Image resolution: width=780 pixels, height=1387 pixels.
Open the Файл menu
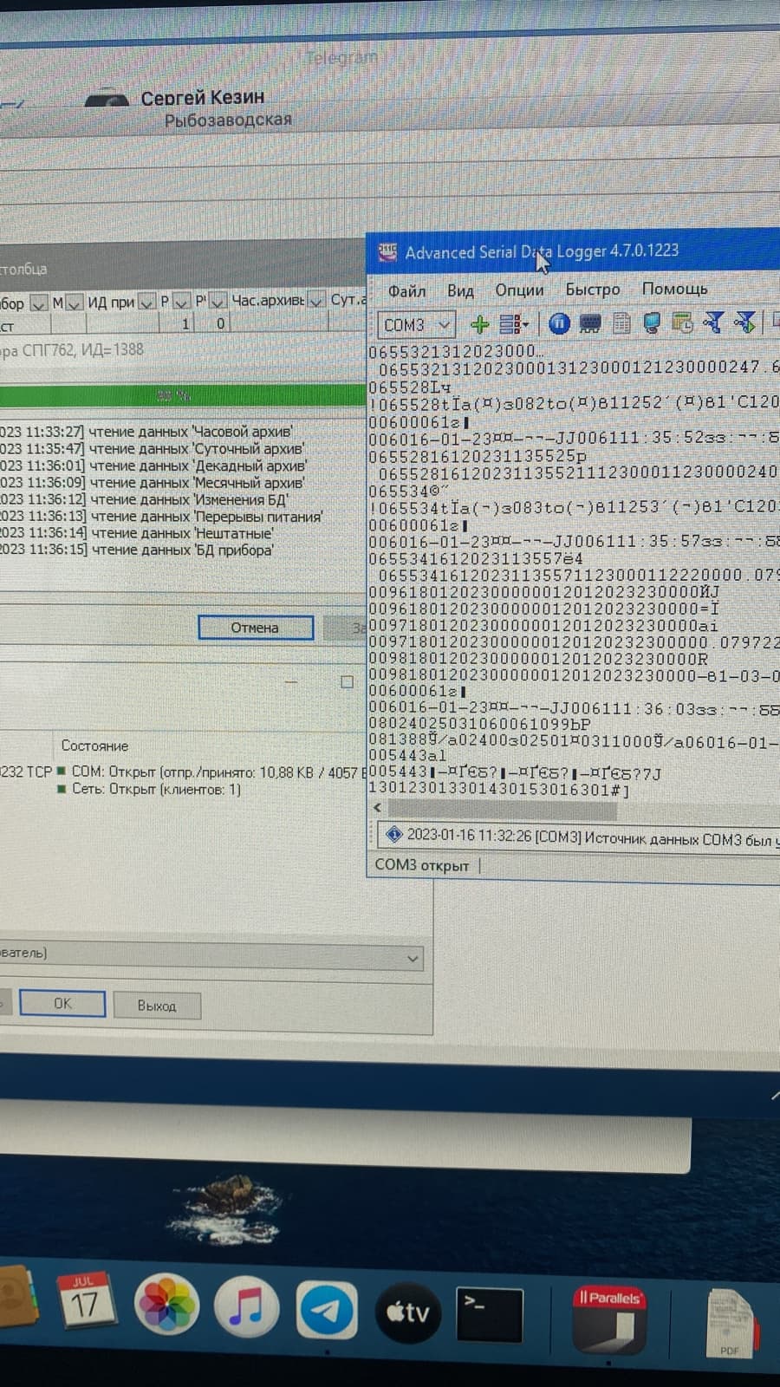(x=406, y=291)
